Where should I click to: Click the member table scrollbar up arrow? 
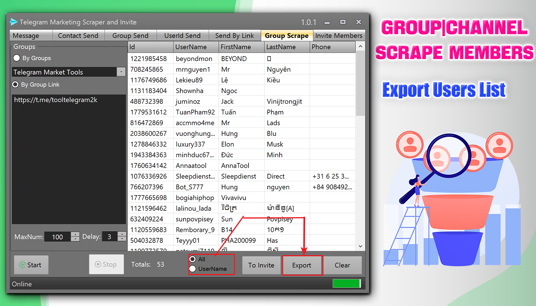[360, 46]
